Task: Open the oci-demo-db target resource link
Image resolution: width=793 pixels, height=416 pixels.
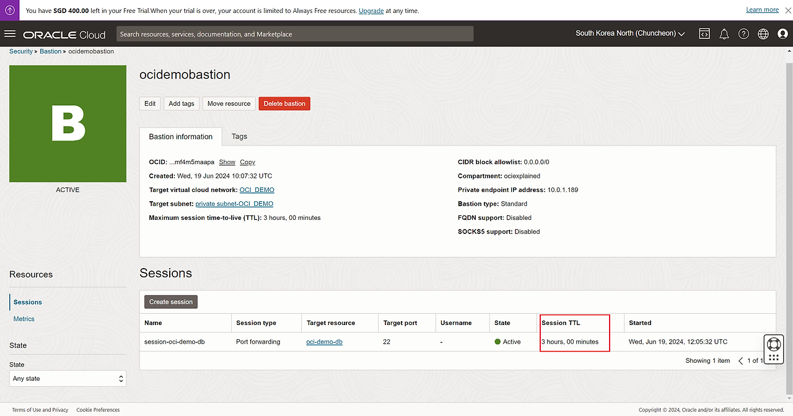Action: click(324, 342)
